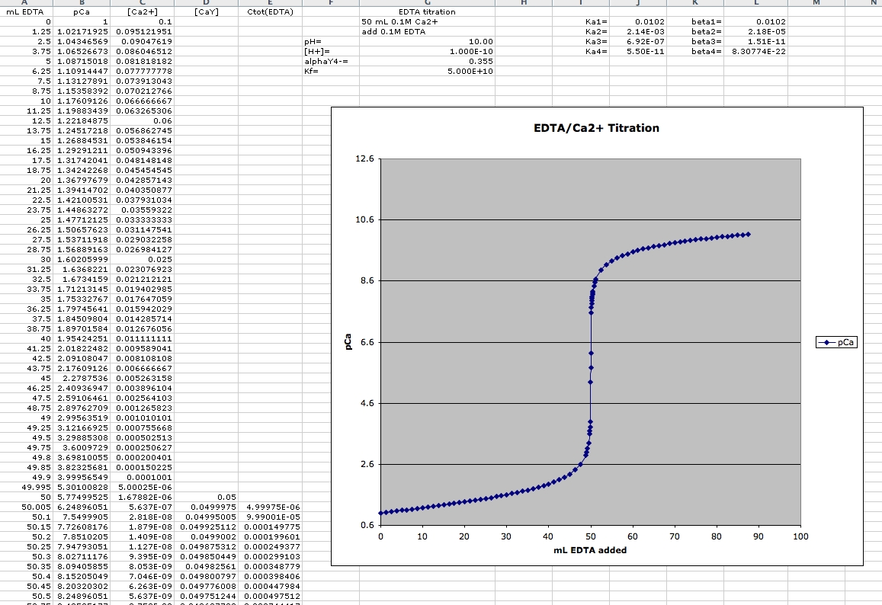Select the "Ctot(EDTA)" heading cell
Image resolution: width=882 pixels, height=605 pixels.
tap(271, 12)
